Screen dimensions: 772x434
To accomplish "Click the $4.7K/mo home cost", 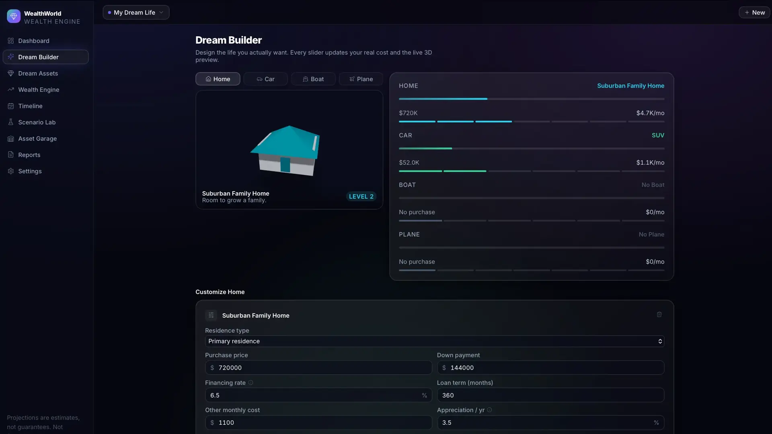I will (x=650, y=113).
